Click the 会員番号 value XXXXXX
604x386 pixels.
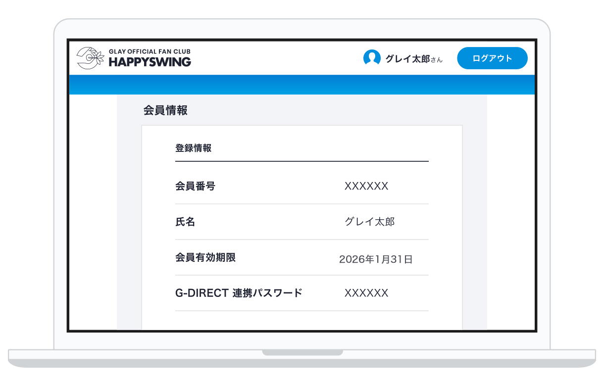pyautogui.click(x=366, y=186)
